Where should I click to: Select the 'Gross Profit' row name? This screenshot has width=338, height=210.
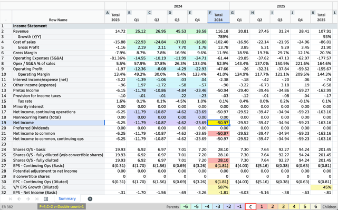58,47
